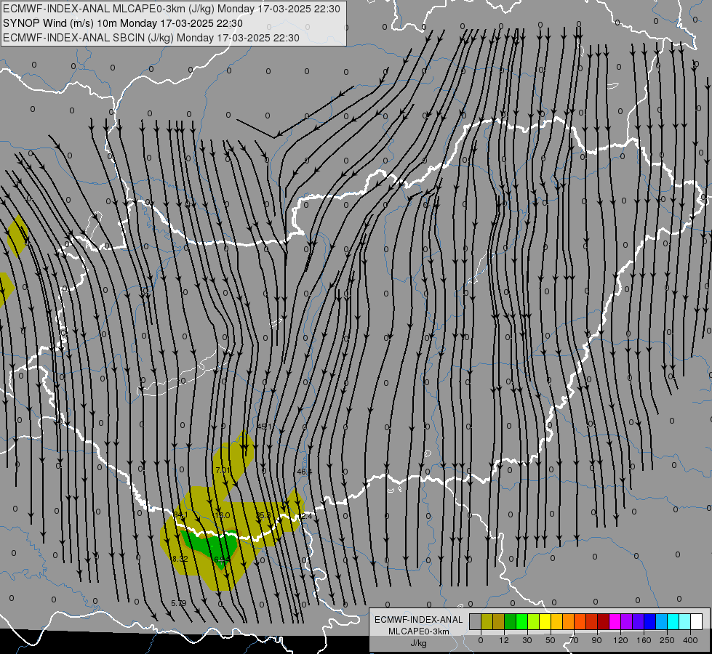
Task: Click the gray legend color swatch
Action: click(476, 622)
